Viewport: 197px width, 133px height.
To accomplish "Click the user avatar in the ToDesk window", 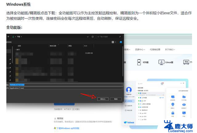I will tap(129, 89).
